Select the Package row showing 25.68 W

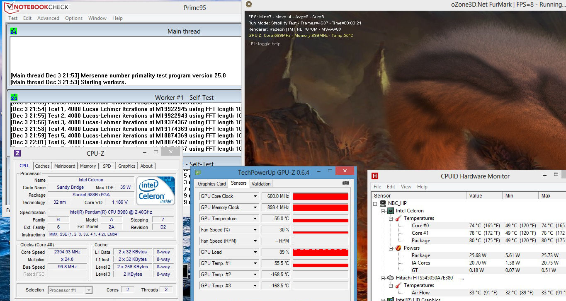(x=469, y=255)
